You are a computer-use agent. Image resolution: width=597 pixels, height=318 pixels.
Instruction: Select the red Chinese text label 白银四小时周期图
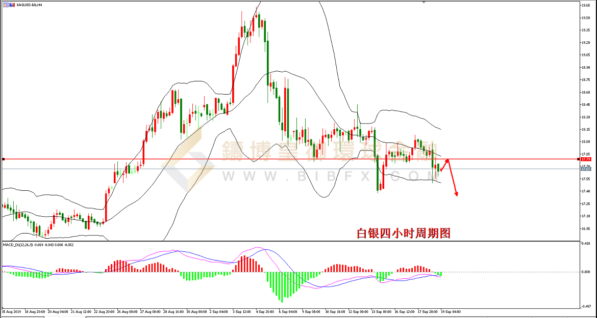403,233
